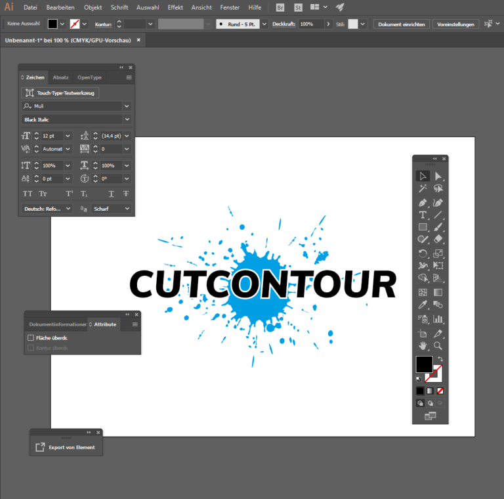Image resolution: width=504 pixels, height=499 pixels.
Task: Select the Gradient tool
Action: [x=438, y=292]
